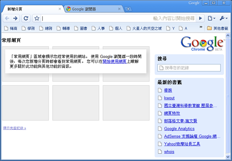232x161 pixels.
Task: Add a new tab with plus button
Action: (x=128, y=9)
